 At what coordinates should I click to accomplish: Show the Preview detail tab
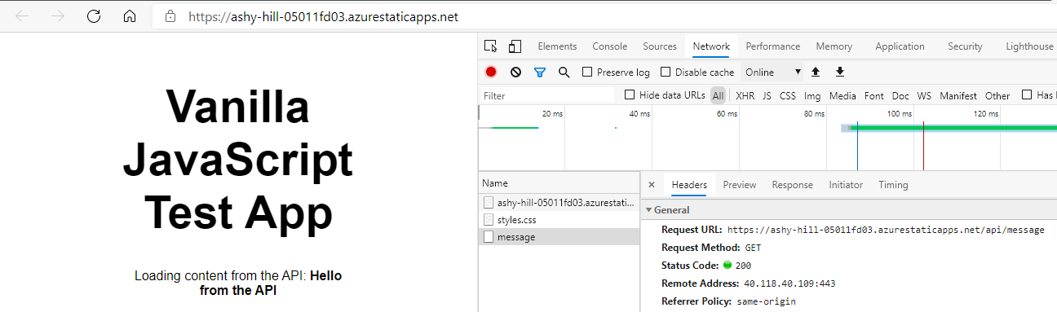pos(740,185)
